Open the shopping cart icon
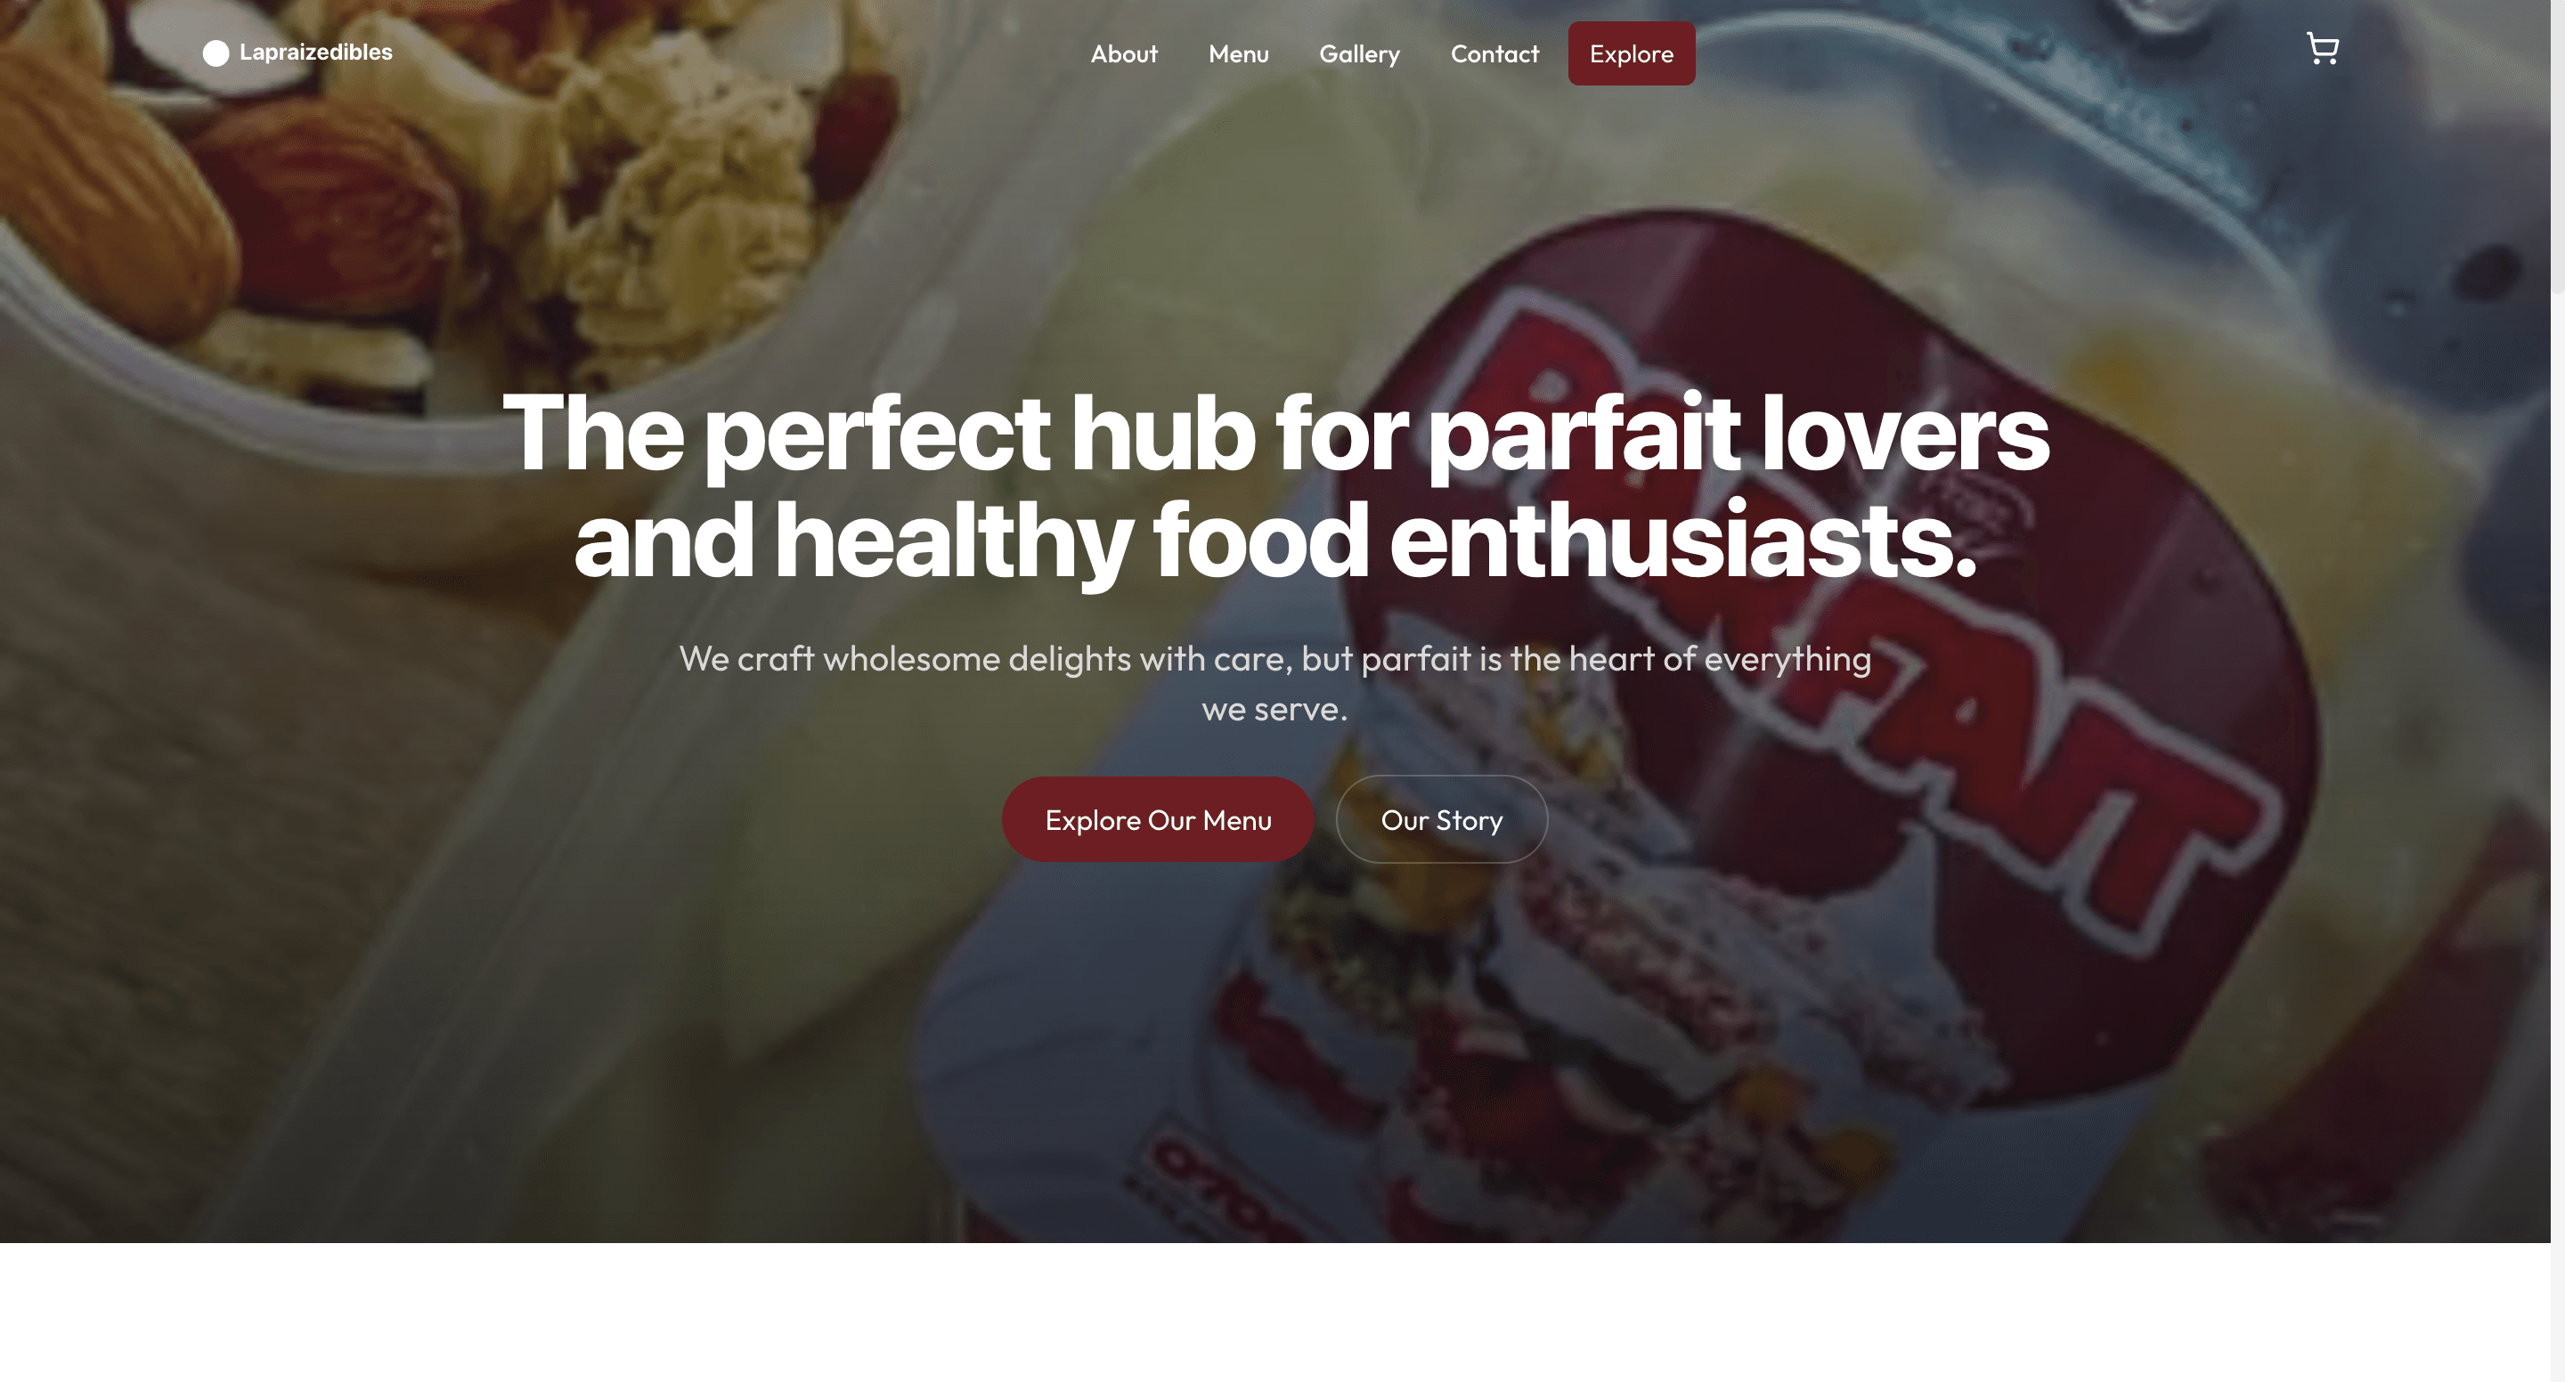 click(2322, 49)
